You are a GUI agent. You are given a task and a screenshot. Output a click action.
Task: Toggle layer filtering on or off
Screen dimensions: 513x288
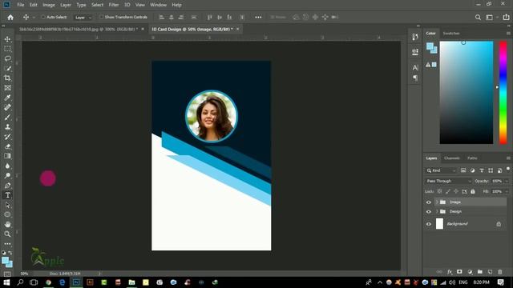tap(507, 169)
